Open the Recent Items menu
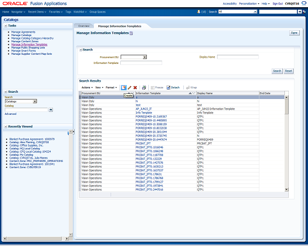Image resolution: width=308 pixels, height=246 pixels. (x=37, y=12)
